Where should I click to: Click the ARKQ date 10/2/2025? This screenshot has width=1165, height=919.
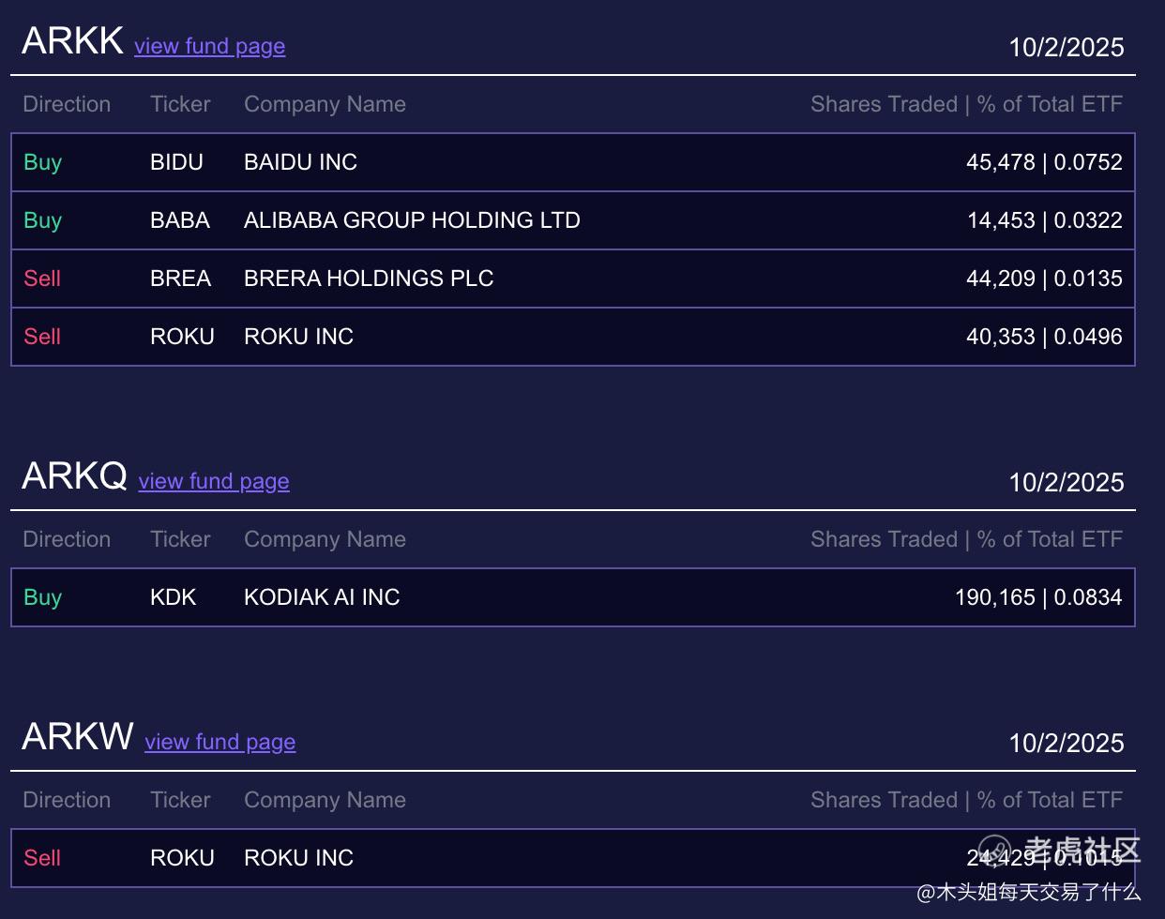(1067, 483)
